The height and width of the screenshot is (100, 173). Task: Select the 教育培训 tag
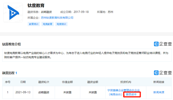pos(34,24)
